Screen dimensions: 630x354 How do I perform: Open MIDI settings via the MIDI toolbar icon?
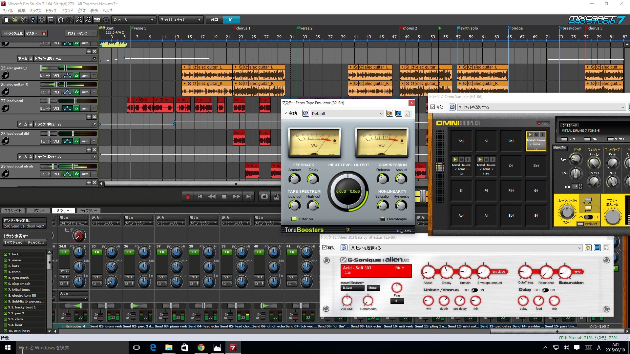click(96, 20)
